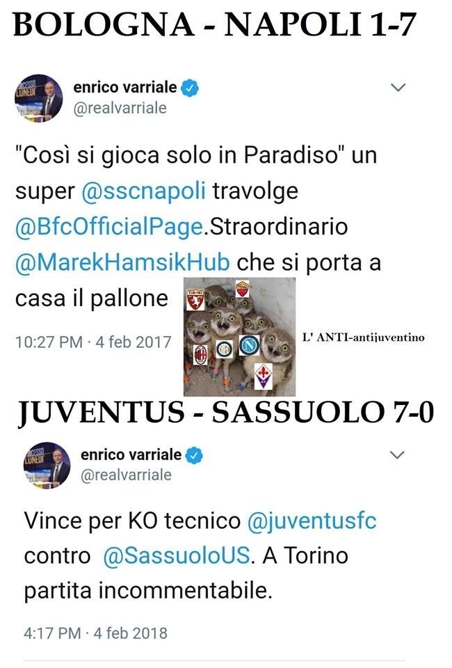Viewport: 452px width, 668px height.
Task: Click the AC Milan crest on the owl image
Action: (x=200, y=354)
